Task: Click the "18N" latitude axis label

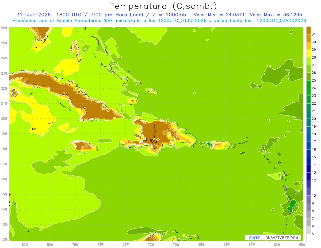Action: coord(4,149)
